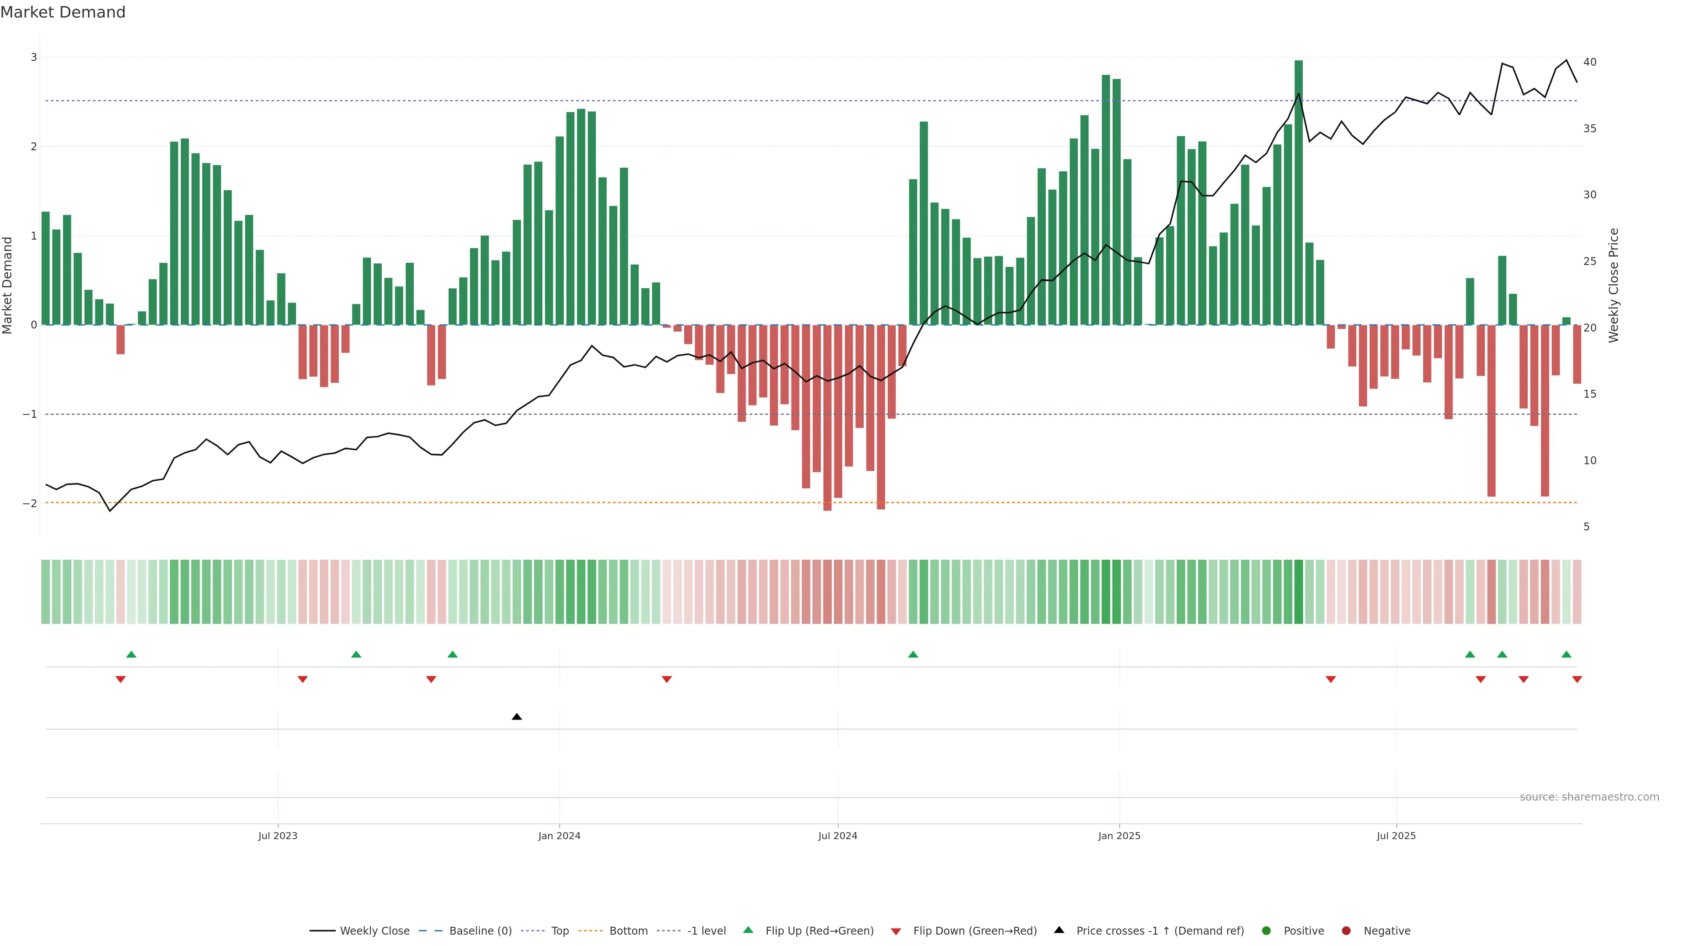Click the -1 level legend label
This screenshot has height=946, width=1681.
[706, 931]
